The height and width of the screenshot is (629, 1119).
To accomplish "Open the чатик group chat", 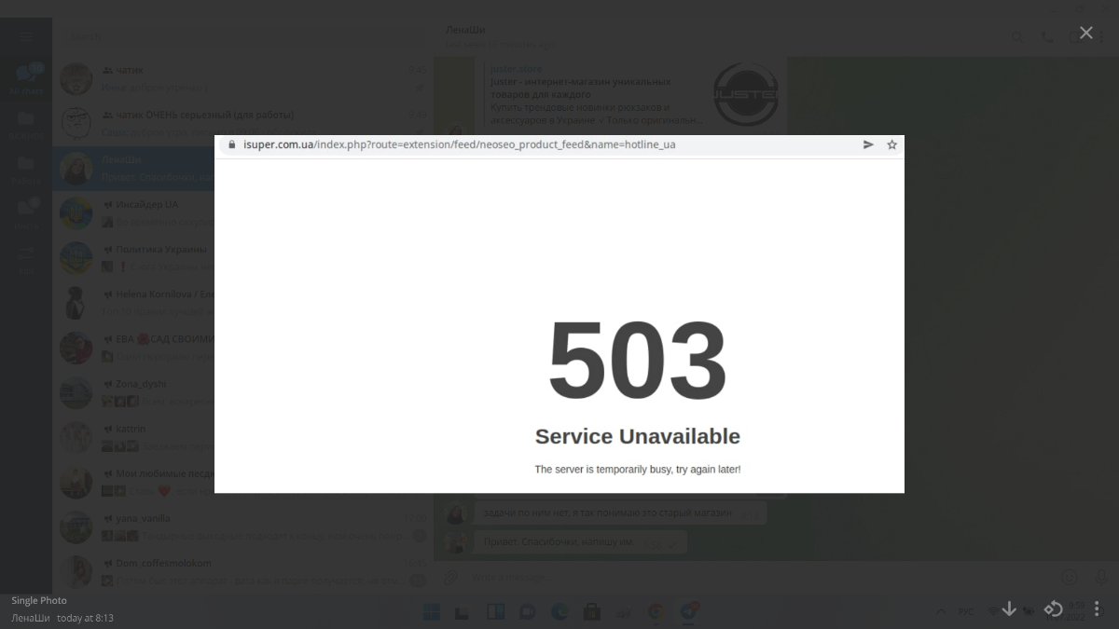I will point(242,78).
